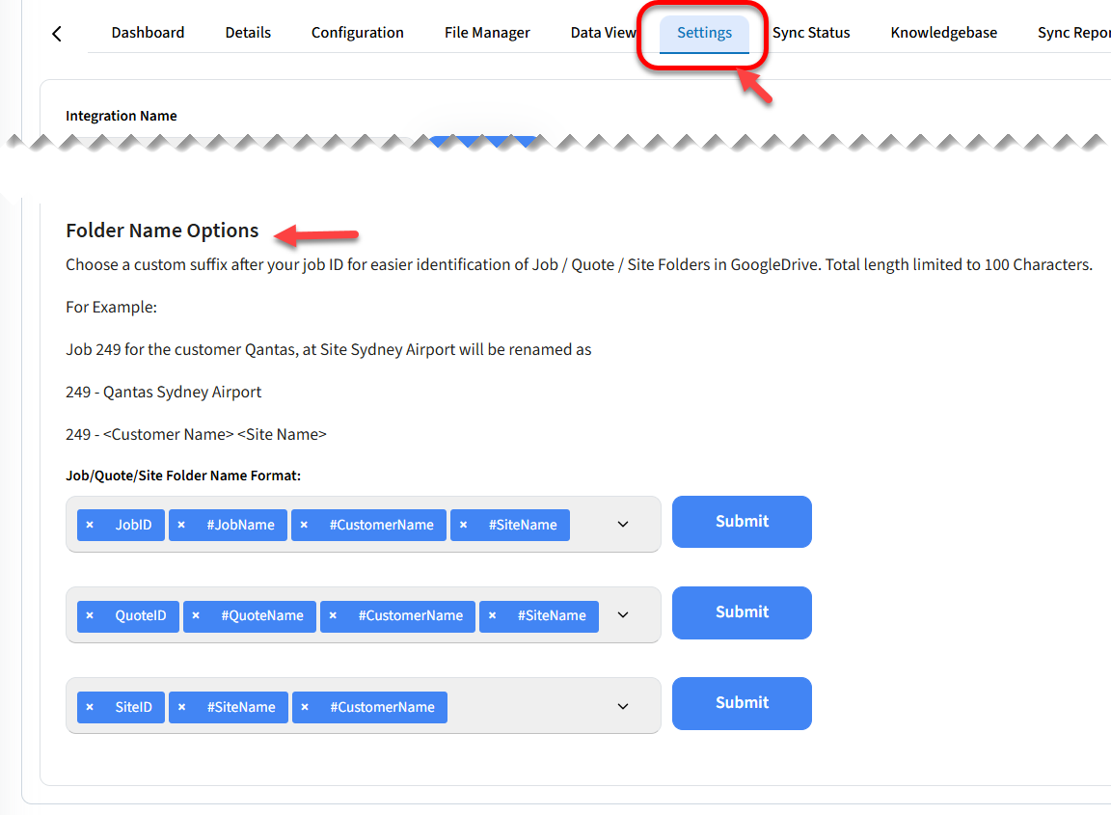Viewport: 1111px width, 815px height.
Task: Remove #JobName tag from job folder format
Action: tap(181, 525)
